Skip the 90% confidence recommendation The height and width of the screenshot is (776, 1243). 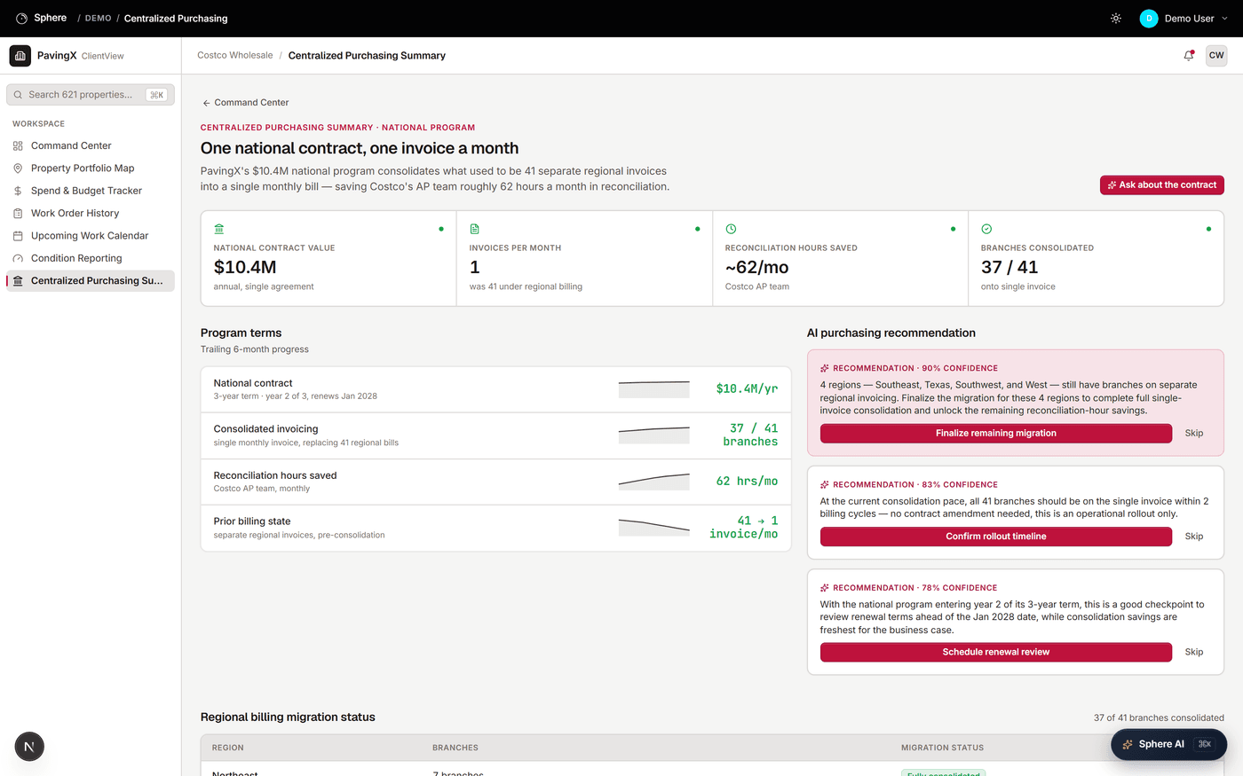[1194, 433]
